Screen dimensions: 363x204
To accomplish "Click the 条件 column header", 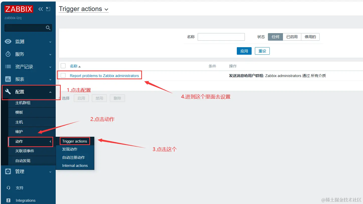I will (212, 66).
